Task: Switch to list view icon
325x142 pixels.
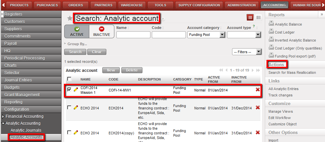Action: pyautogui.click(x=250, y=18)
